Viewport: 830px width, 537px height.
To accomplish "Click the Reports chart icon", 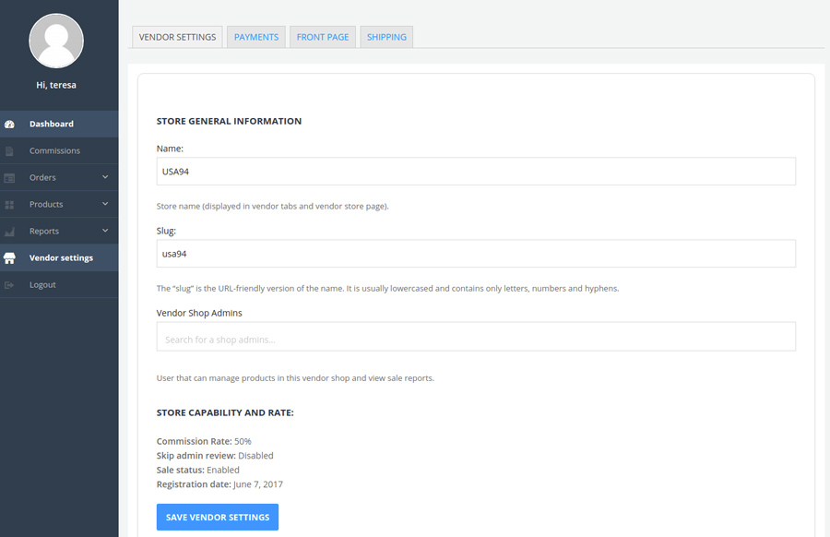I will (x=9, y=232).
